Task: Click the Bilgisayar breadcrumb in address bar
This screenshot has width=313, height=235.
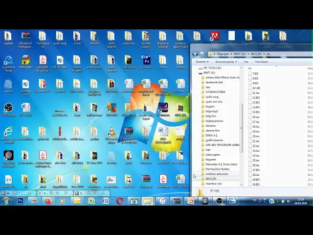Action: pyautogui.click(x=223, y=54)
